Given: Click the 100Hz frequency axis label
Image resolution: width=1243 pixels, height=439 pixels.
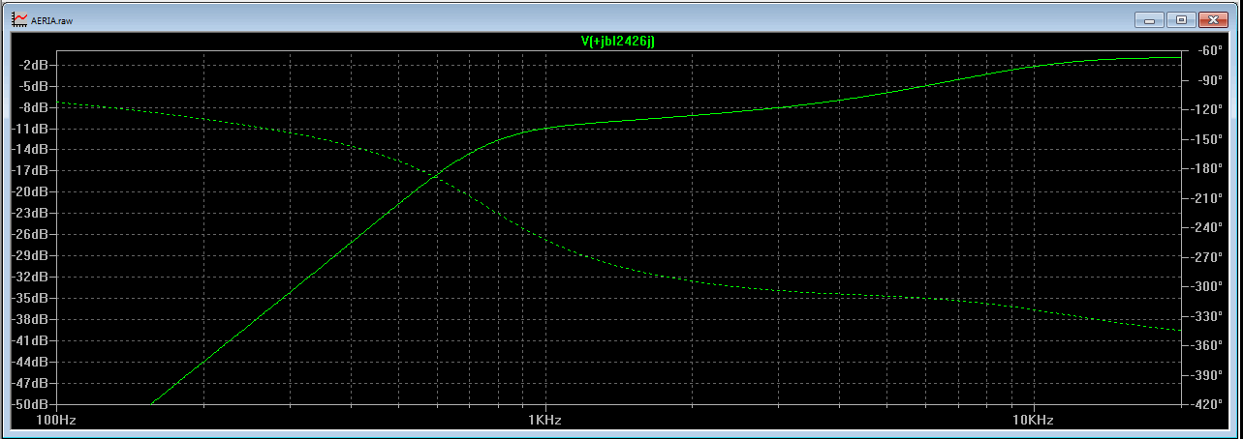Looking at the screenshot, I should (x=55, y=422).
